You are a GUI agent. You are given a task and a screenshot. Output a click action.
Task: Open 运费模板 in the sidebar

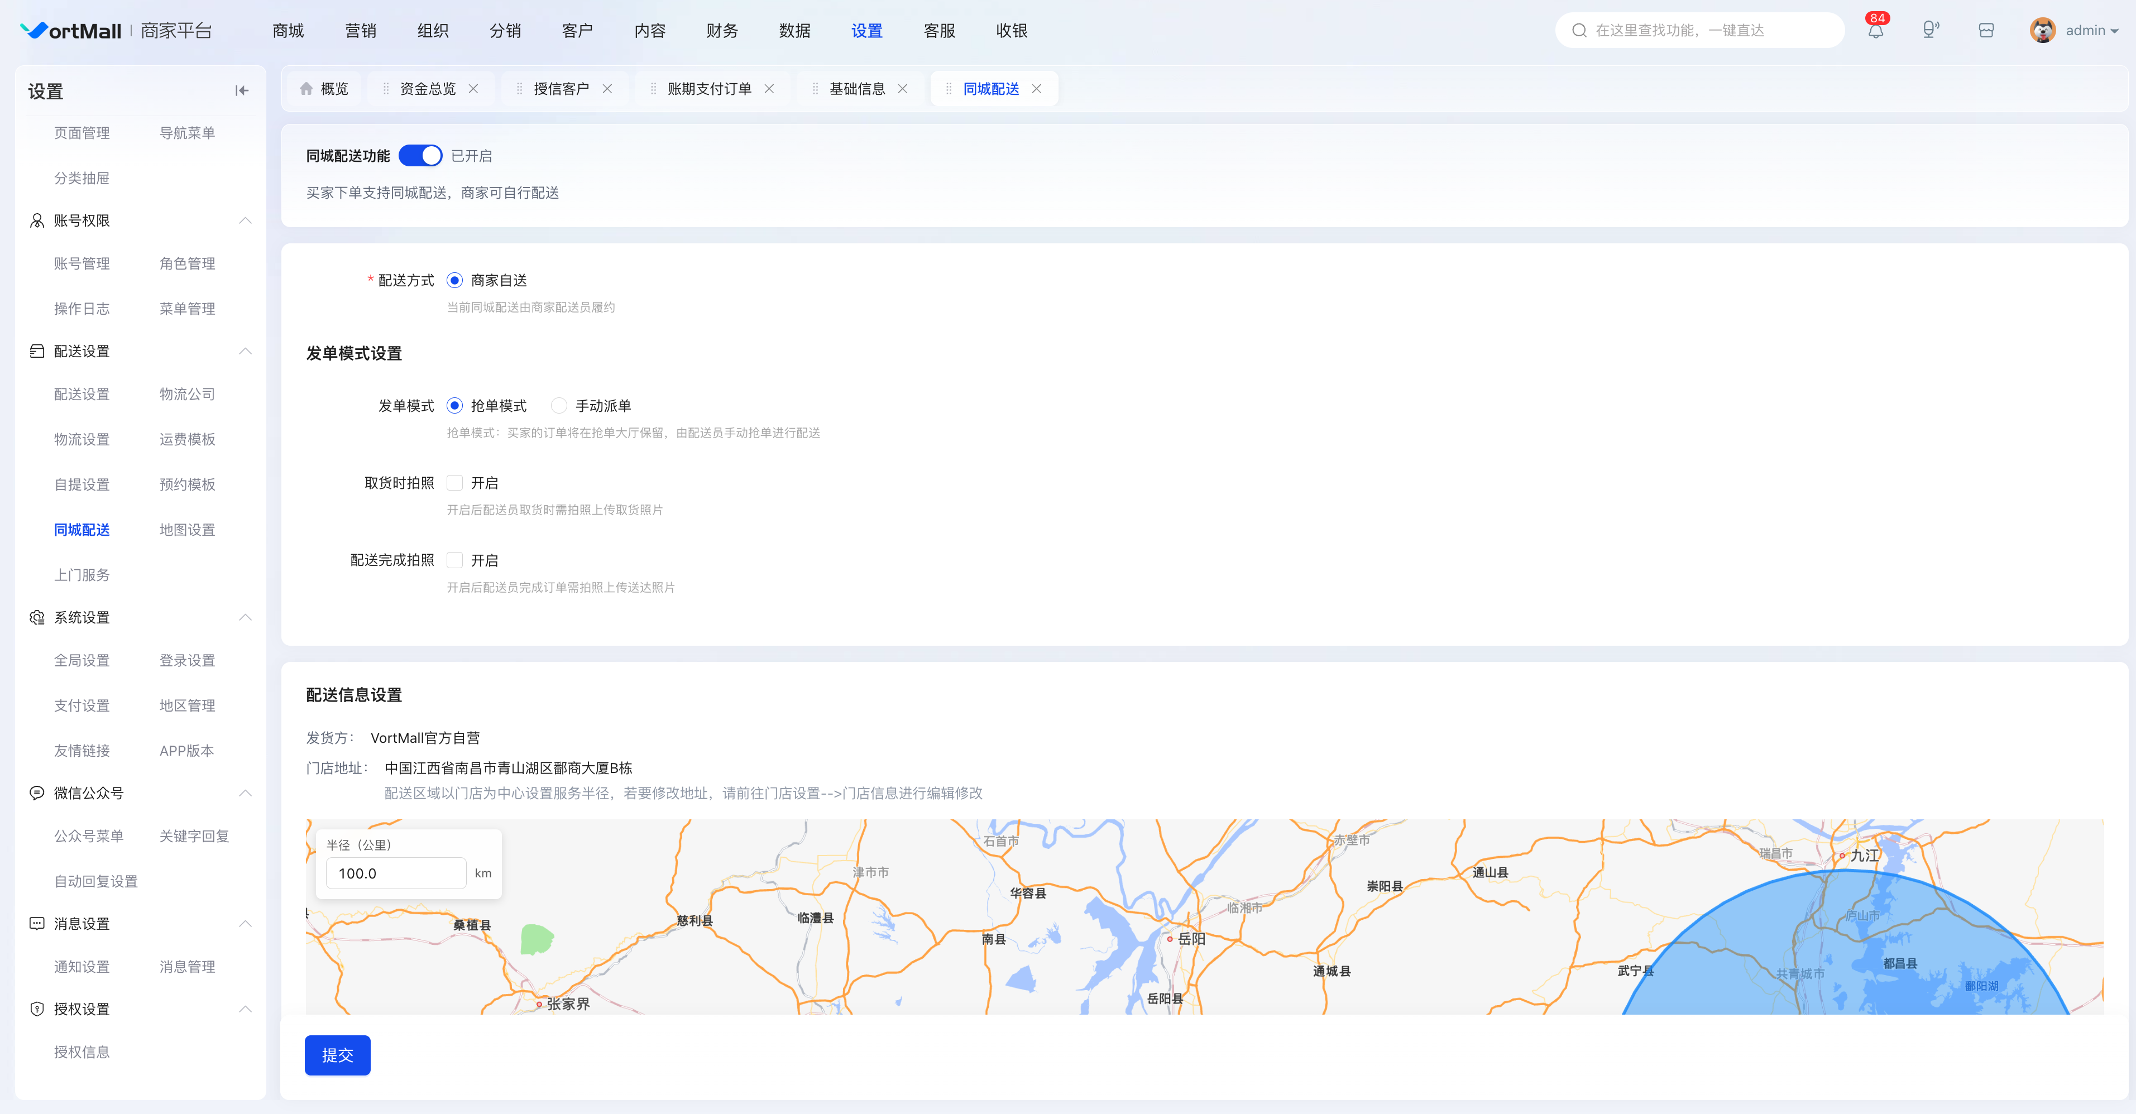[x=188, y=439]
